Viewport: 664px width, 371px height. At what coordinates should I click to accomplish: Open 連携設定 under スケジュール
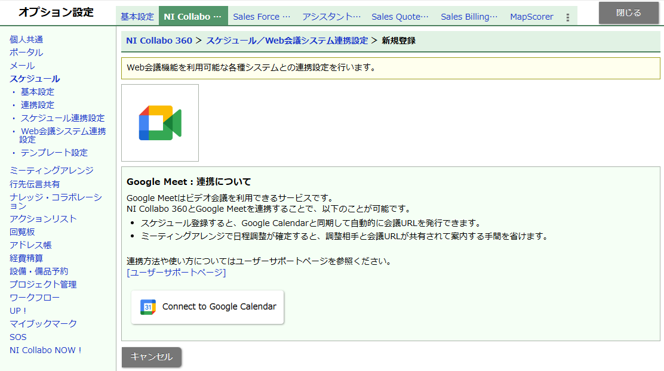(38, 105)
